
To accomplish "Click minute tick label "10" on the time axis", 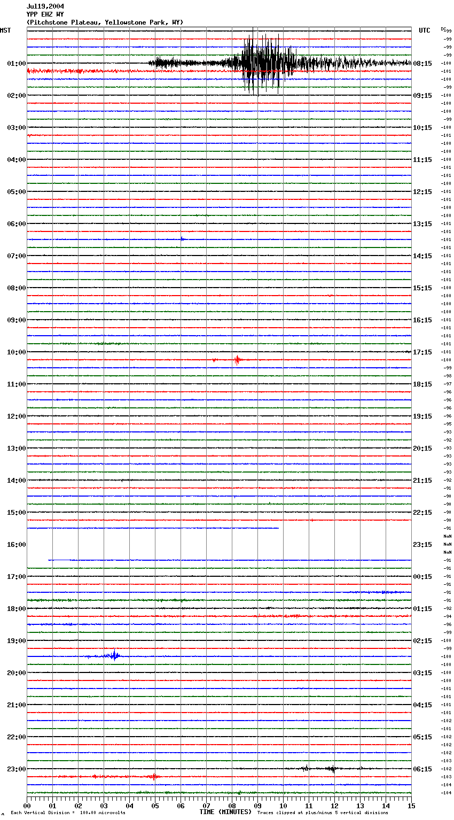I will (x=283, y=806).
